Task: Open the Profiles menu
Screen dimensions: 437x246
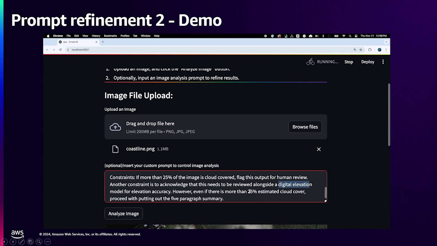Action: click(x=125, y=36)
